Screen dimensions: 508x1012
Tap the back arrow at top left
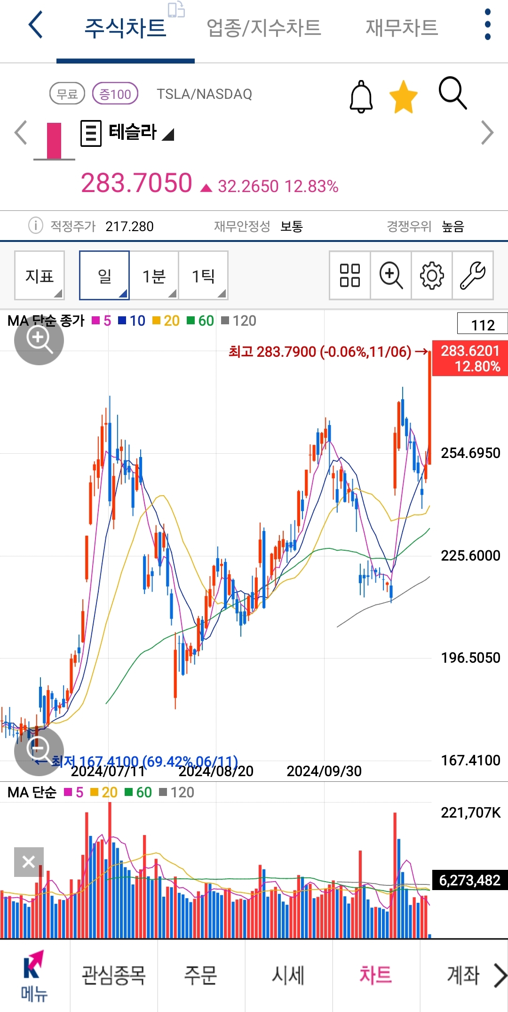click(36, 25)
